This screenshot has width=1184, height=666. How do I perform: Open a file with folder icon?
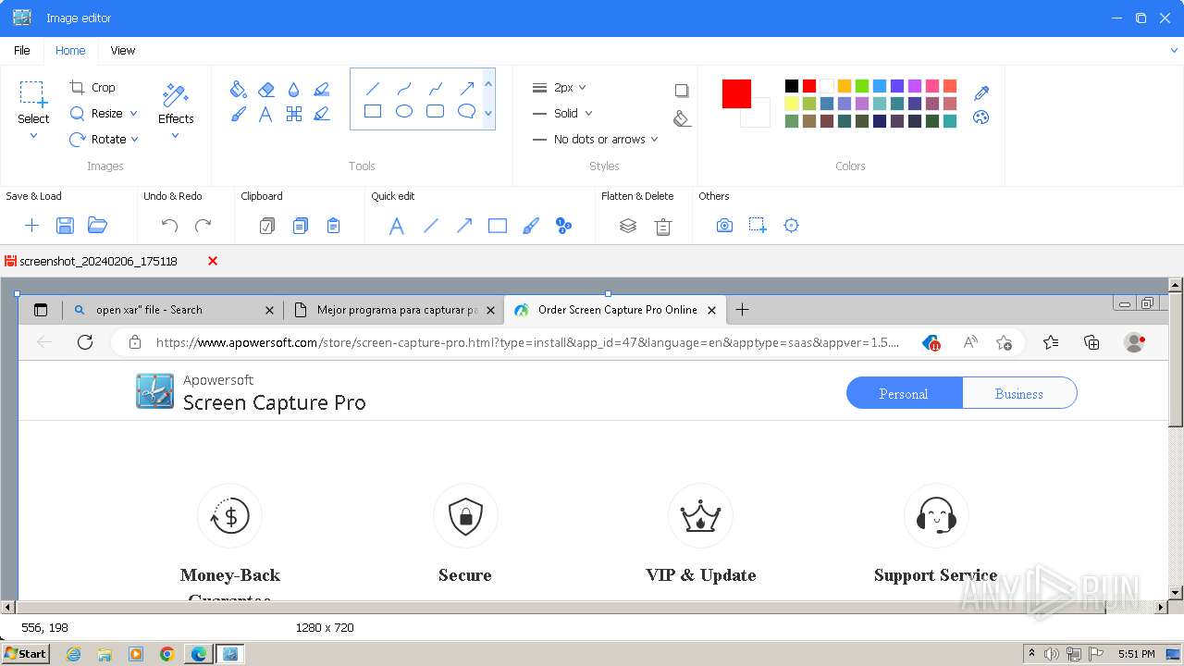coord(98,226)
